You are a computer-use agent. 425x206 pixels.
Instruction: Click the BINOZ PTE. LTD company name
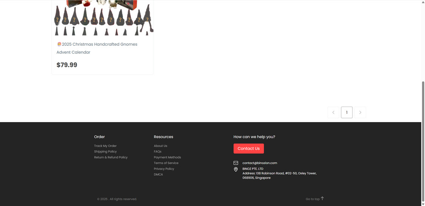tap(253, 169)
